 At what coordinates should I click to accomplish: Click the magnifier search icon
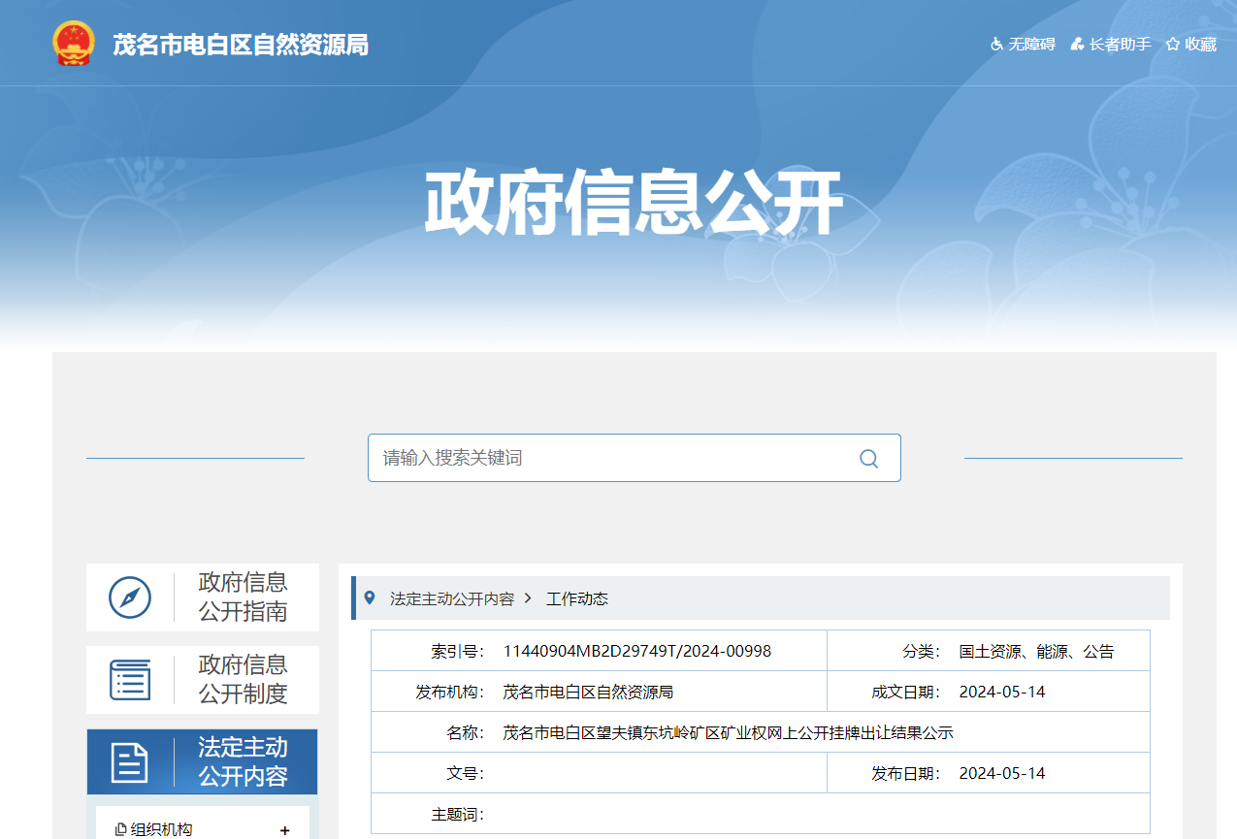(x=869, y=459)
